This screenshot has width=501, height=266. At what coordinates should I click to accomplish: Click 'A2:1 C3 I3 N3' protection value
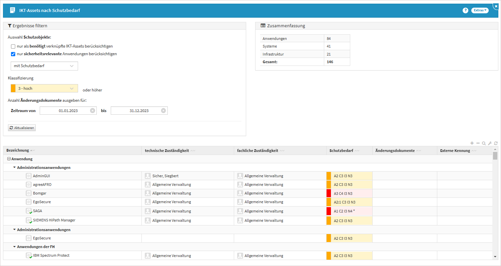345,202
